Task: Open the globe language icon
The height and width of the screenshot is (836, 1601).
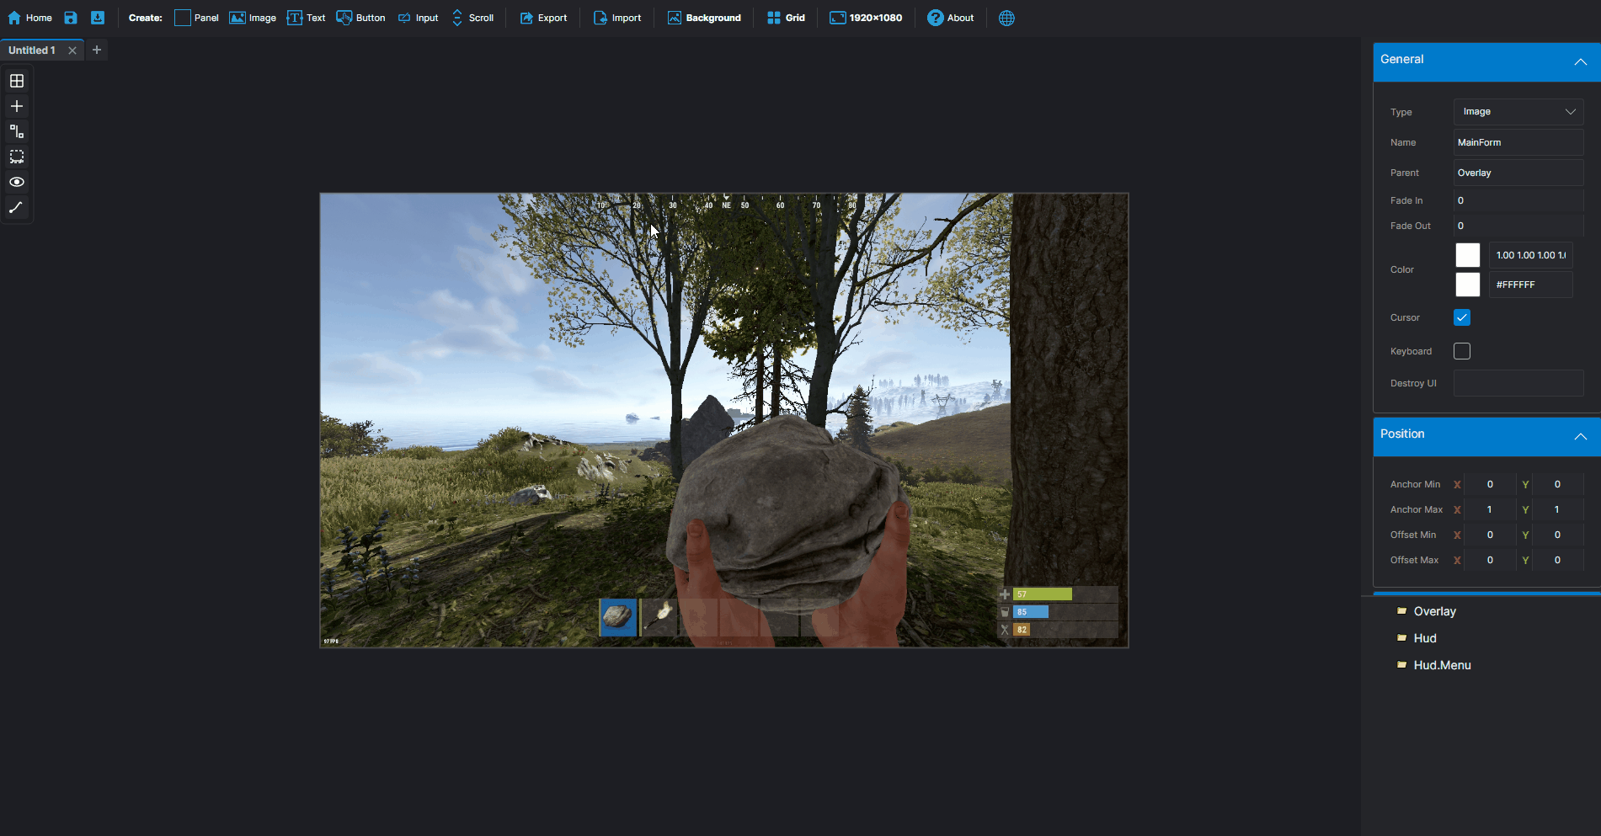Action: 1006,18
